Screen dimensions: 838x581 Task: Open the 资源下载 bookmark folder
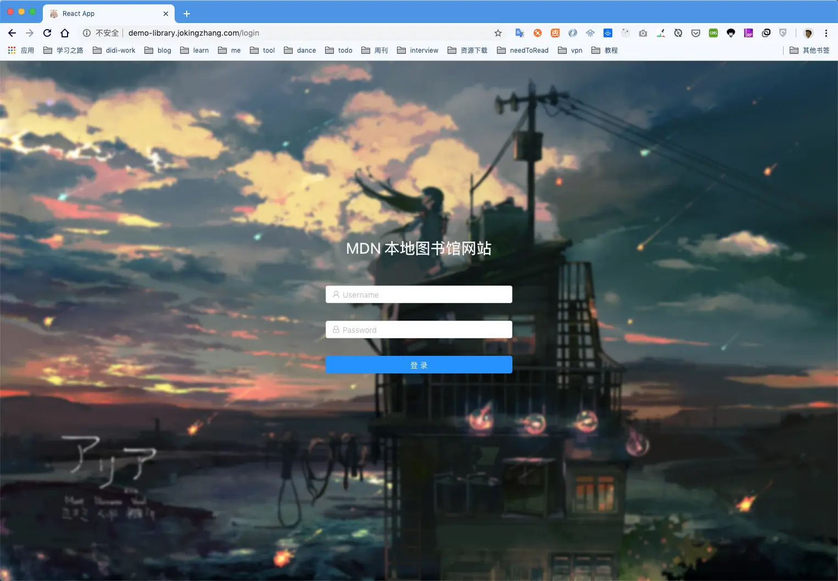point(467,50)
